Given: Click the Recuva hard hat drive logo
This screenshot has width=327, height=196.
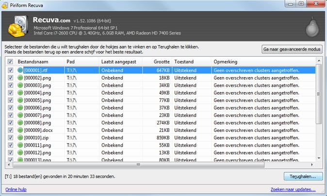Looking at the screenshot, I should click(x=18, y=26).
